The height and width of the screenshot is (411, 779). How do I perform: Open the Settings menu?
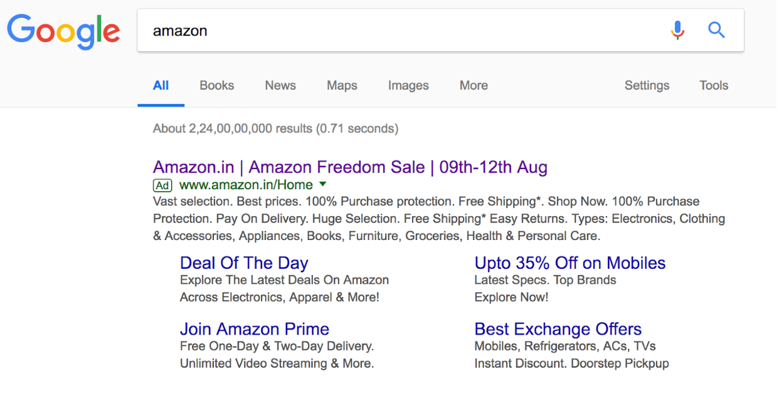pyautogui.click(x=647, y=85)
